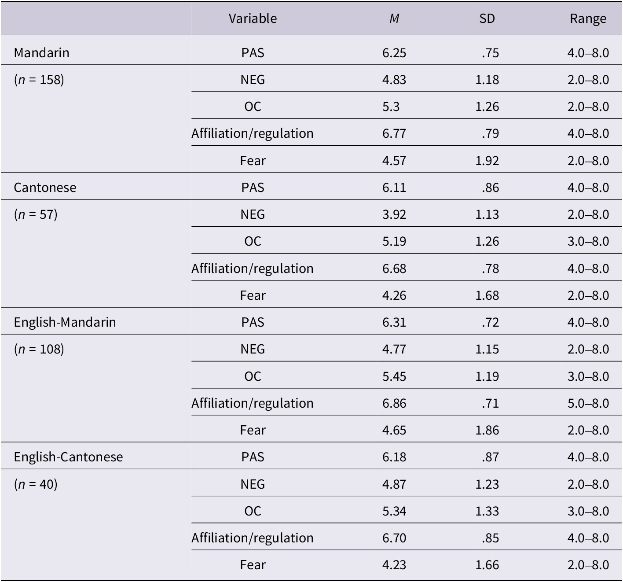The width and height of the screenshot is (623, 582).
Task: Click the Variable column header
Action: [x=253, y=18]
